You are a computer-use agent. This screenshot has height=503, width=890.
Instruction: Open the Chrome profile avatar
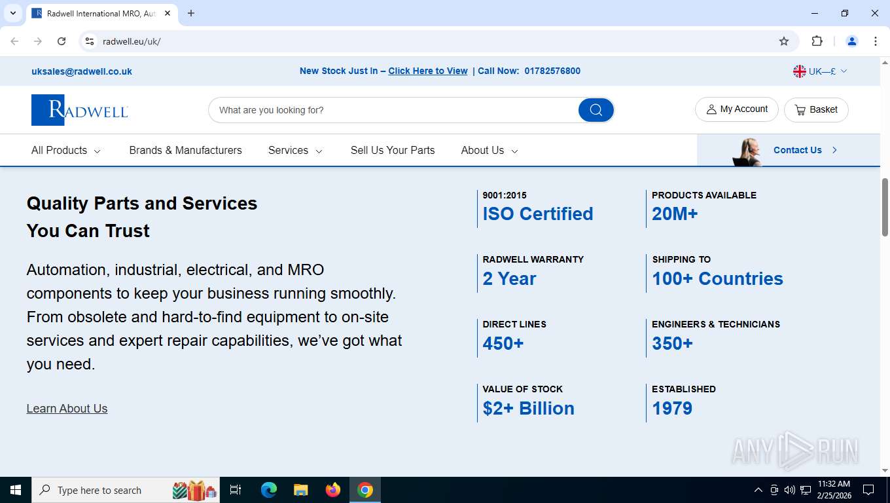tap(852, 41)
